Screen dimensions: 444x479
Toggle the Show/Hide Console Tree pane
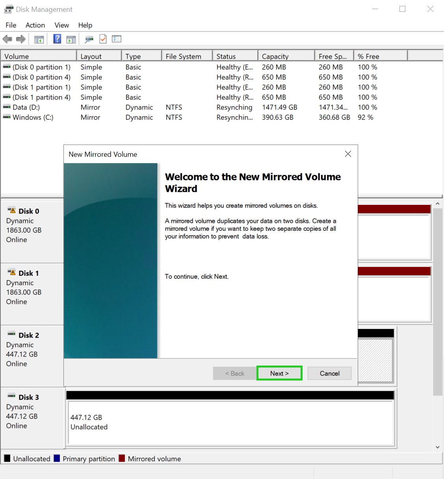click(39, 39)
